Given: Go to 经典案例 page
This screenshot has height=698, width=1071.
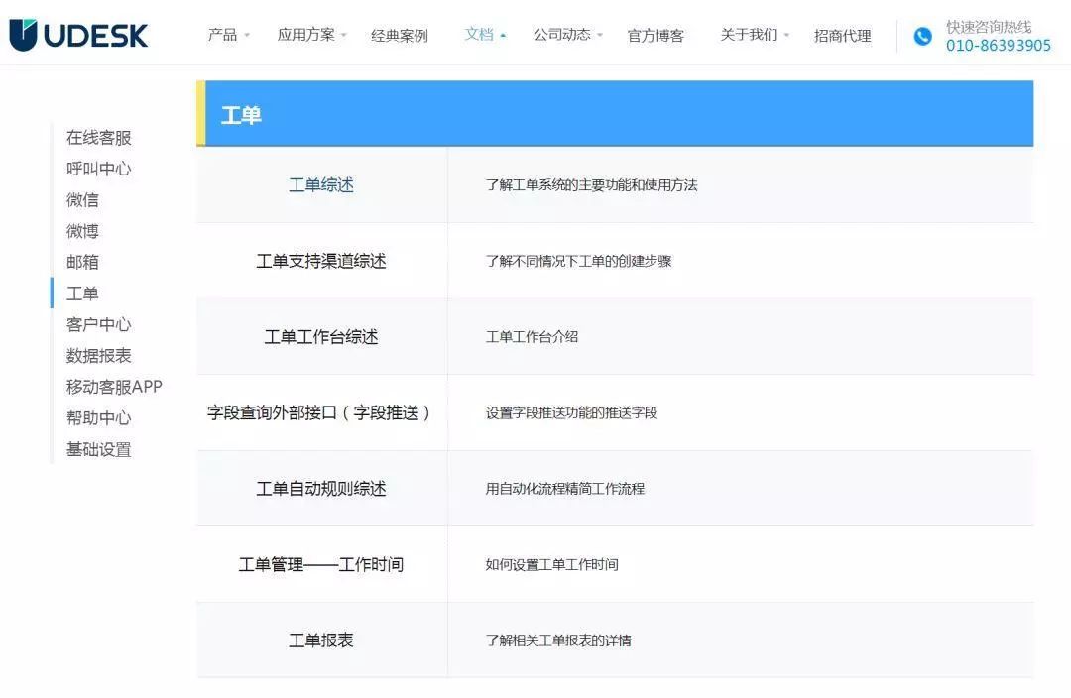Looking at the screenshot, I should coord(400,36).
